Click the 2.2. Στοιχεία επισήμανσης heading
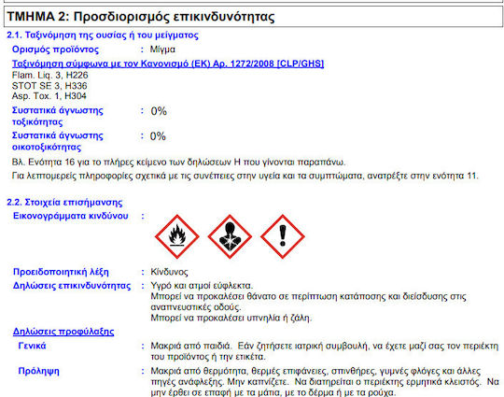Screen dimensions: 504x397 (x=64, y=203)
